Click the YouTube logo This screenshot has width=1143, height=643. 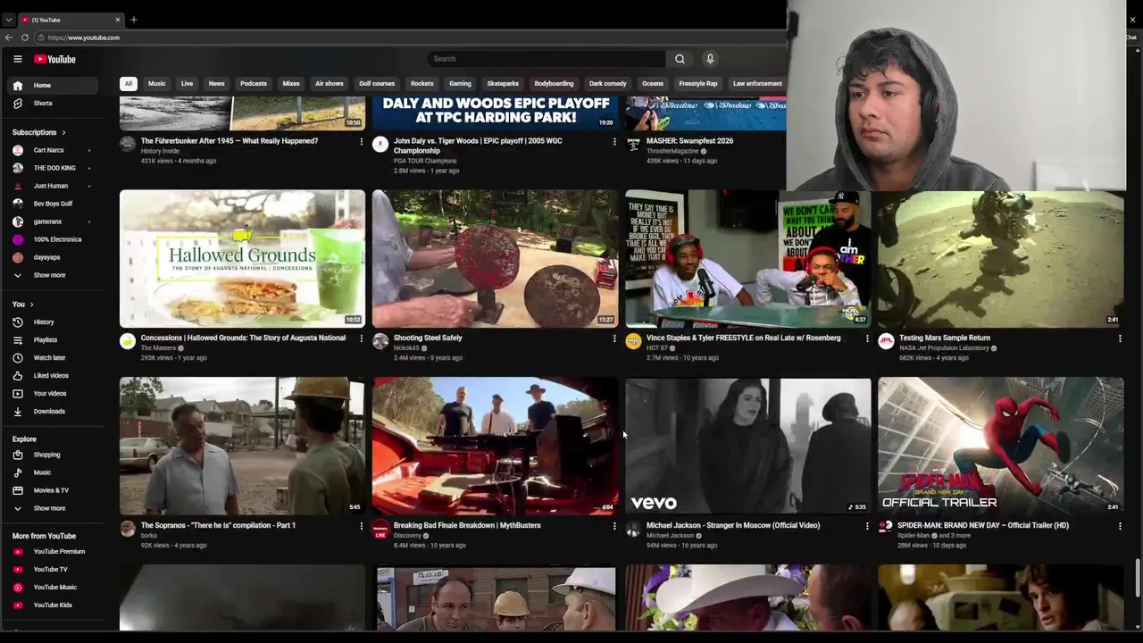click(x=55, y=59)
